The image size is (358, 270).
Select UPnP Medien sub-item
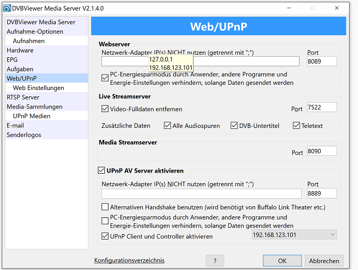46,116
